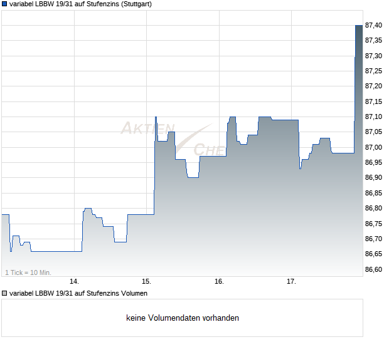Click the y-axis value '86,70'

(373, 239)
